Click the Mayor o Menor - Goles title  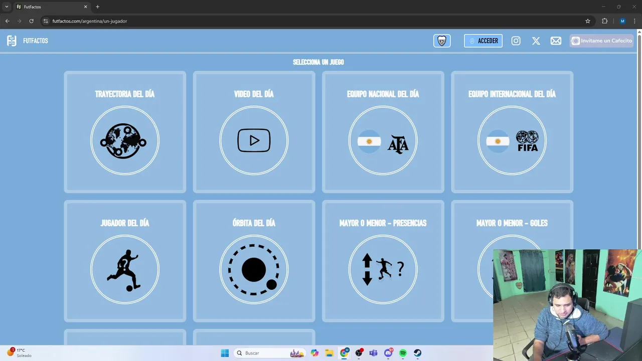click(512, 223)
